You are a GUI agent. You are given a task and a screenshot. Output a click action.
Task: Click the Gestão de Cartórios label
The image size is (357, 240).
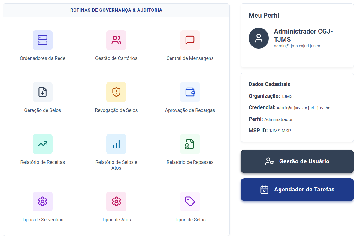pyautogui.click(x=116, y=58)
